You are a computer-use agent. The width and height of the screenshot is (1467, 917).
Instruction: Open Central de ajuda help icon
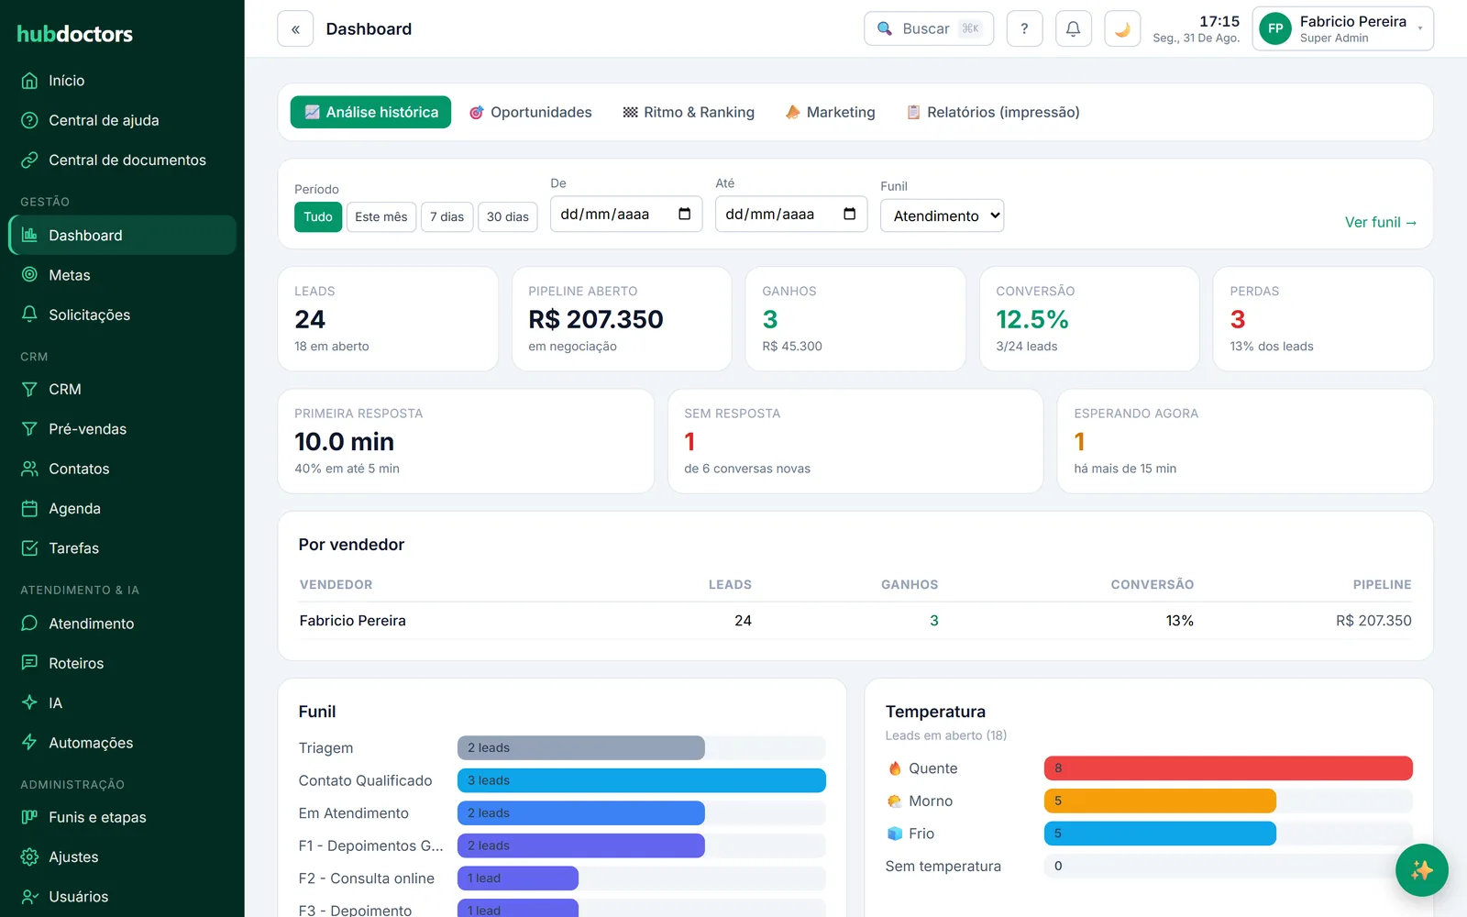29,120
